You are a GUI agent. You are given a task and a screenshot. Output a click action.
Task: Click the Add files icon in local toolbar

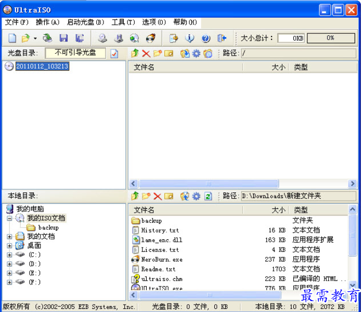(185, 196)
